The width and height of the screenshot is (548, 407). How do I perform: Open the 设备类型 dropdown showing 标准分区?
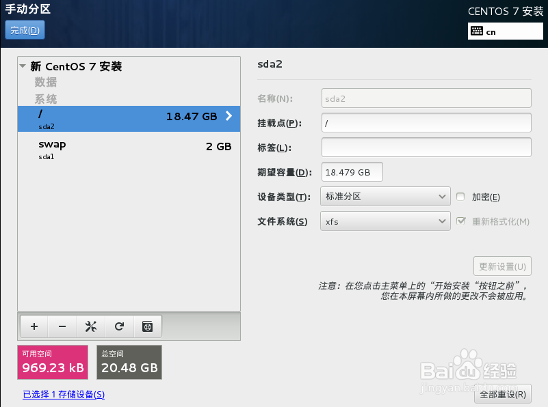point(385,197)
